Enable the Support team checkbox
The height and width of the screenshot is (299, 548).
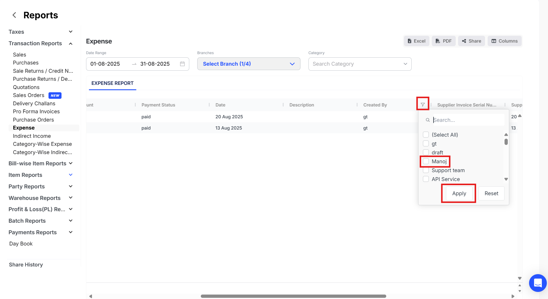(x=426, y=170)
